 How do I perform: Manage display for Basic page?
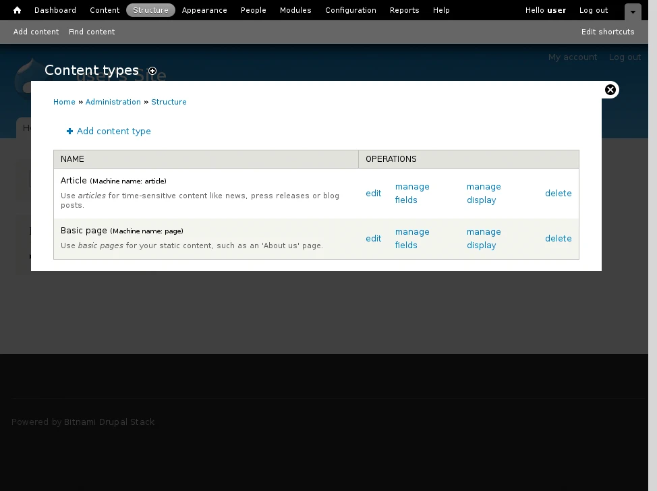(483, 239)
